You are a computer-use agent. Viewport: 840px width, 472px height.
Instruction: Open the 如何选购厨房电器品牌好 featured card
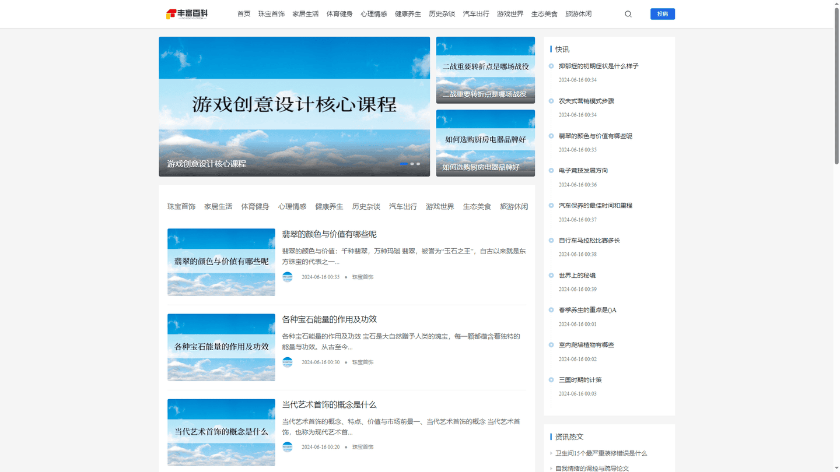485,143
